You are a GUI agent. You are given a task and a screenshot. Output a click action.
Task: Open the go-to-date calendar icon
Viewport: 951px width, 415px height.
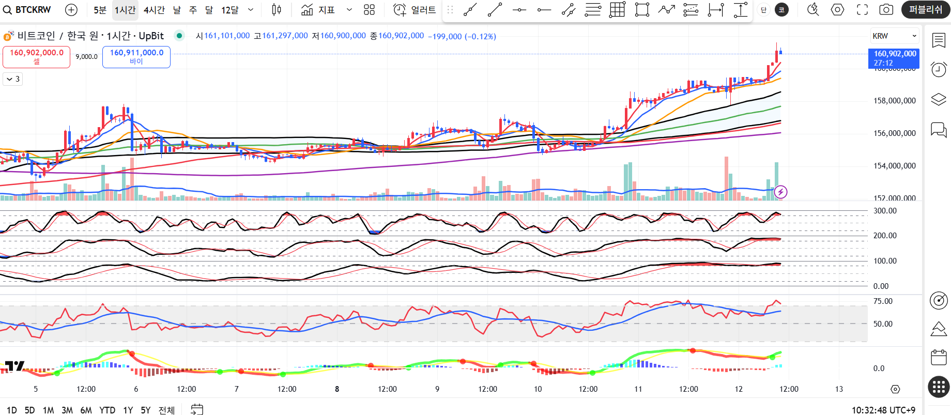(x=197, y=410)
